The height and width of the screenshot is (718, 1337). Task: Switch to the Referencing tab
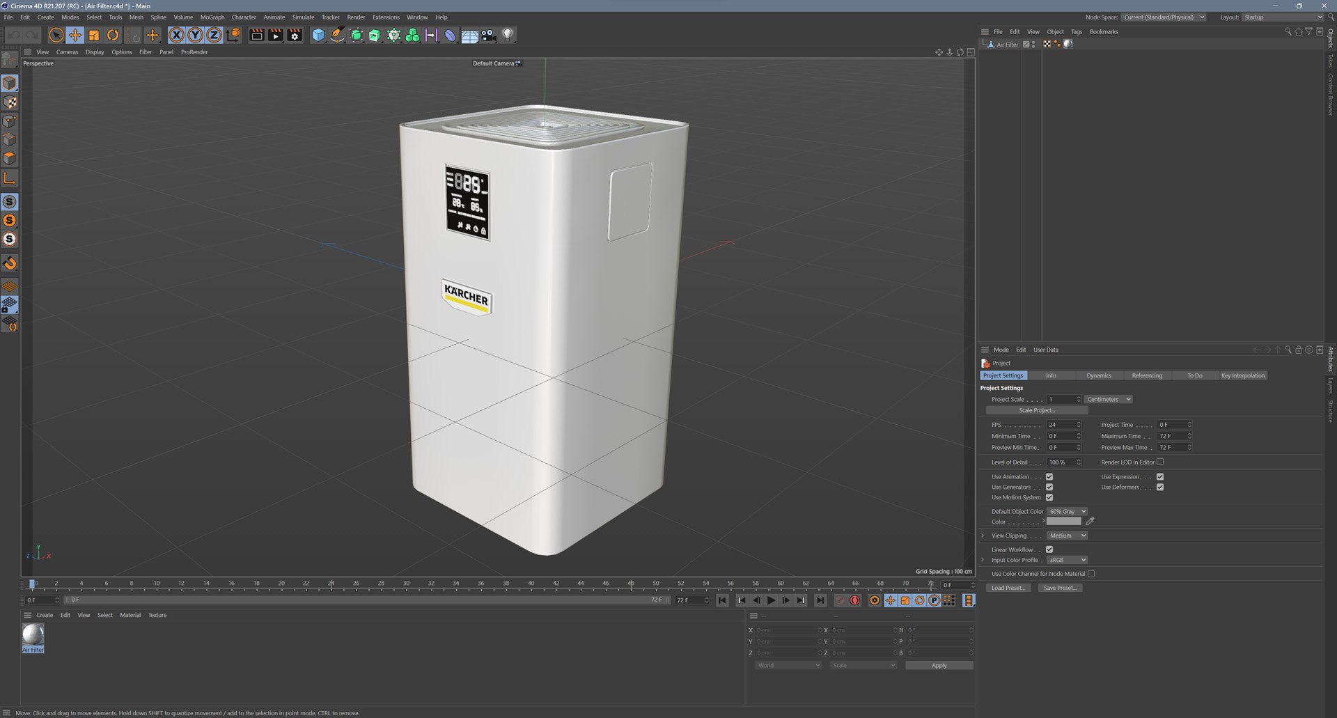[x=1147, y=376]
